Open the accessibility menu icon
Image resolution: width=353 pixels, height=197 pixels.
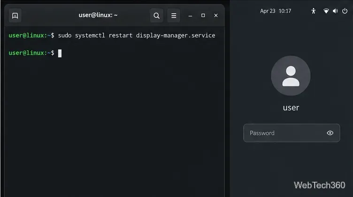pyautogui.click(x=314, y=11)
